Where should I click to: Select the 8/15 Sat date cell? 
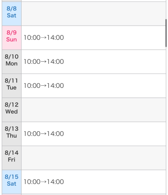[12, 182]
